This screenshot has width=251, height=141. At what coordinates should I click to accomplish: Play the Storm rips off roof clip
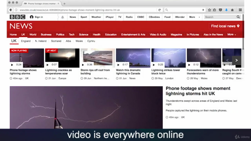click(x=98, y=58)
